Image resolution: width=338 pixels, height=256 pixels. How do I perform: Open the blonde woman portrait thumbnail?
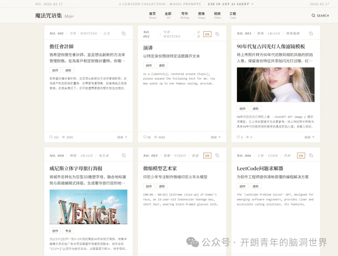click(275, 85)
